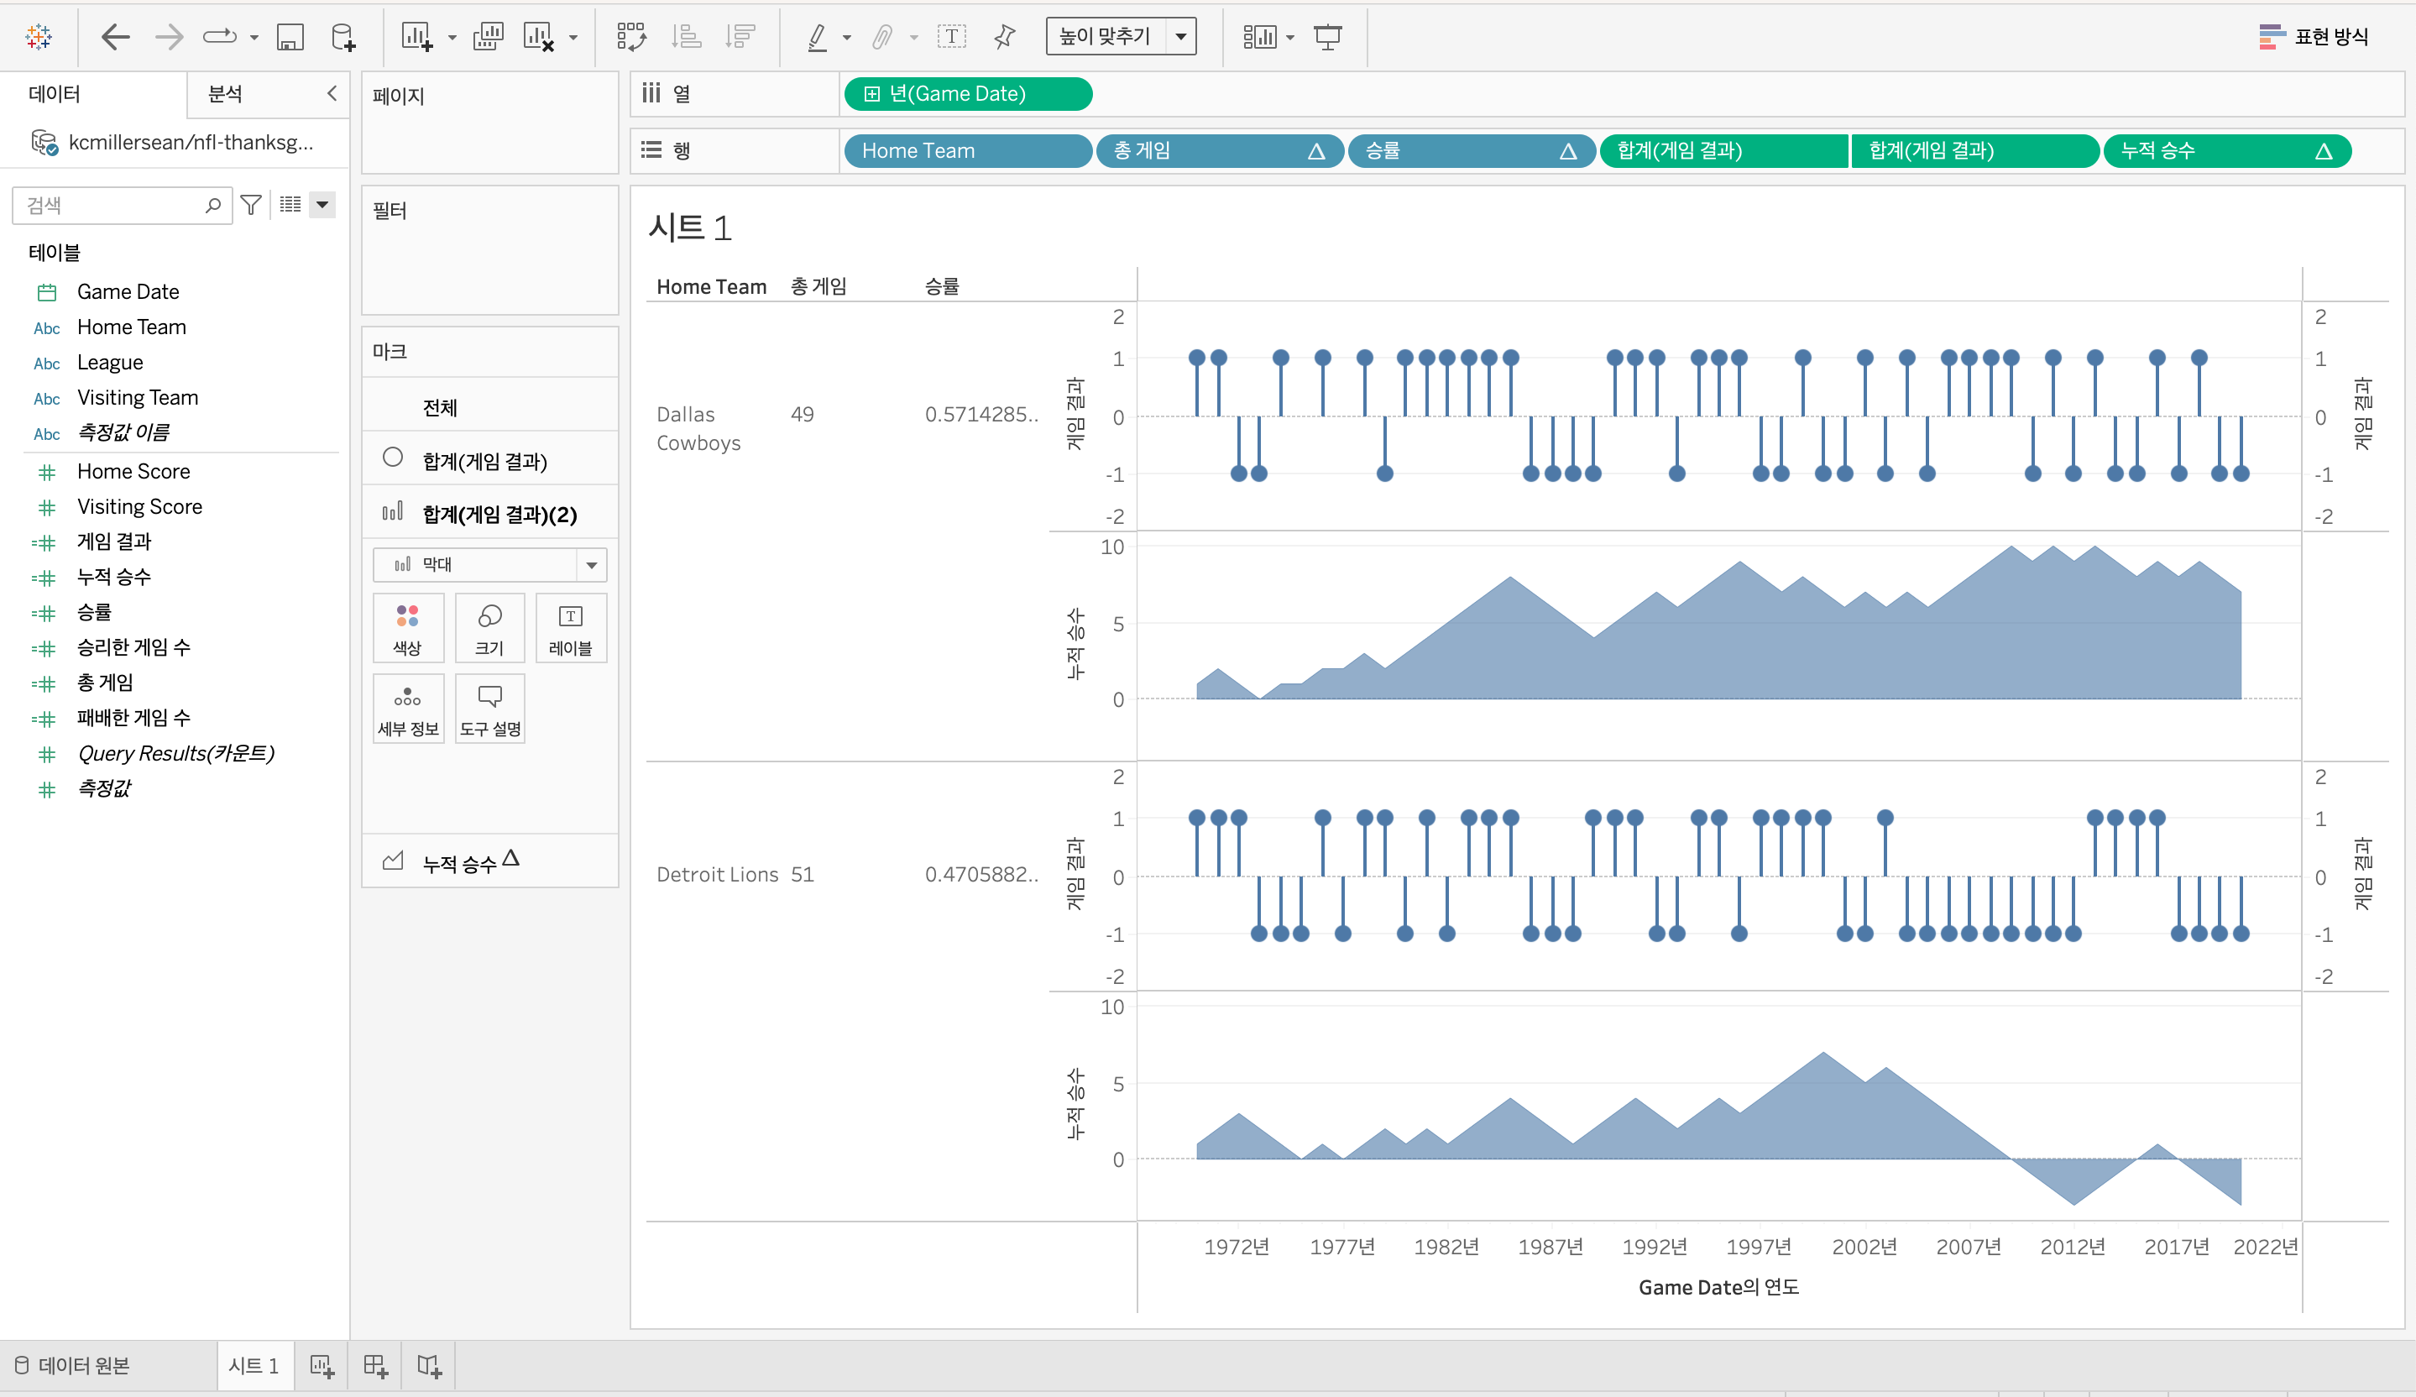Screen dimensions: 2416x1397
Task: Click the new worksheet chart icon
Action: (417, 38)
